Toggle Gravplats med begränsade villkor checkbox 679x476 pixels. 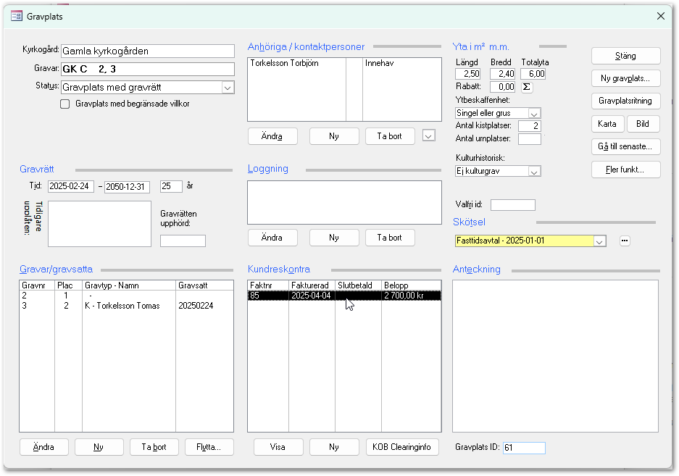65,104
